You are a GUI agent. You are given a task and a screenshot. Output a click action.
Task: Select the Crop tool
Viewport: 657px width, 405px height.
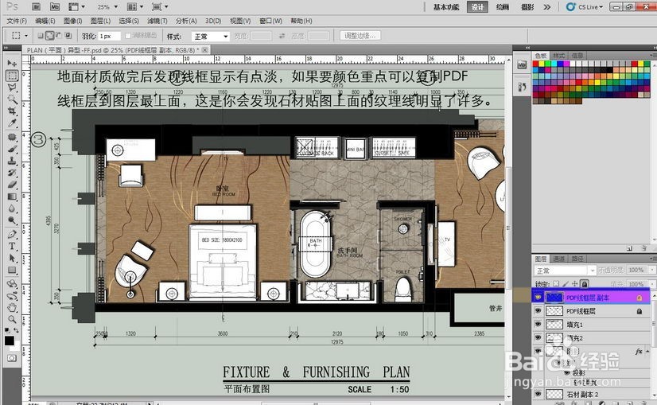pyautogui.click(x=12, y=111)
